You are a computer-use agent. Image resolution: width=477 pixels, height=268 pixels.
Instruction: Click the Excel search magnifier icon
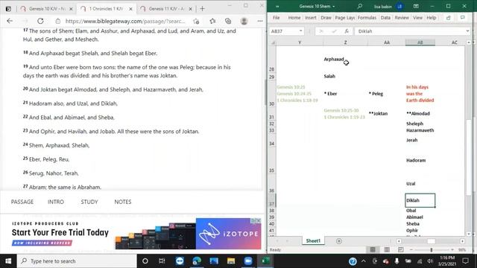(x=360, y=6)
